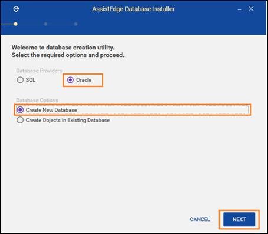Click the Welcome to database creation utility heading
This screenshot has width=268, height=234.
click(63, 48)
